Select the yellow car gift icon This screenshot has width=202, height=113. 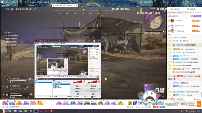[x=120, y=103]
